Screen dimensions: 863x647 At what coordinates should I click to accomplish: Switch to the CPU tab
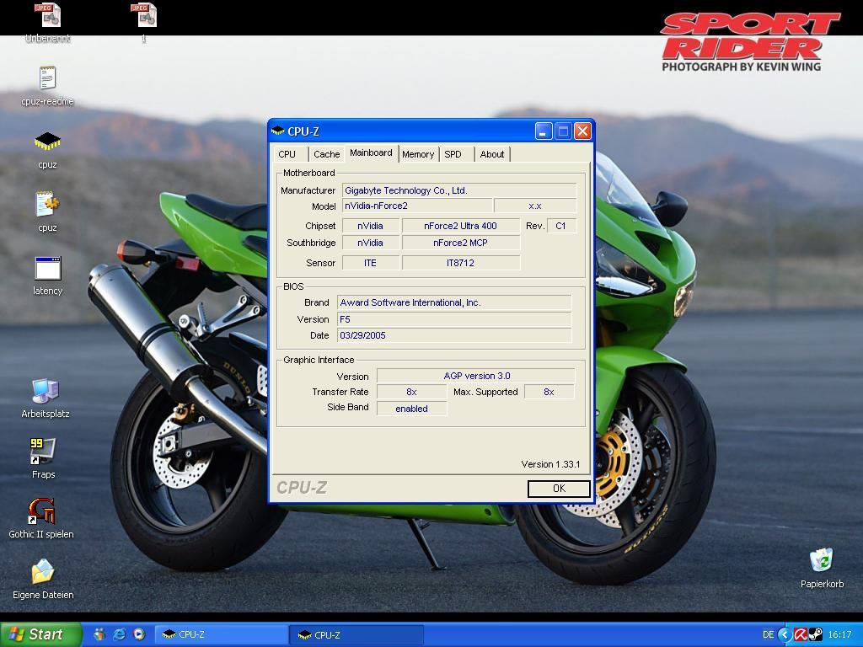coord(287,154)
